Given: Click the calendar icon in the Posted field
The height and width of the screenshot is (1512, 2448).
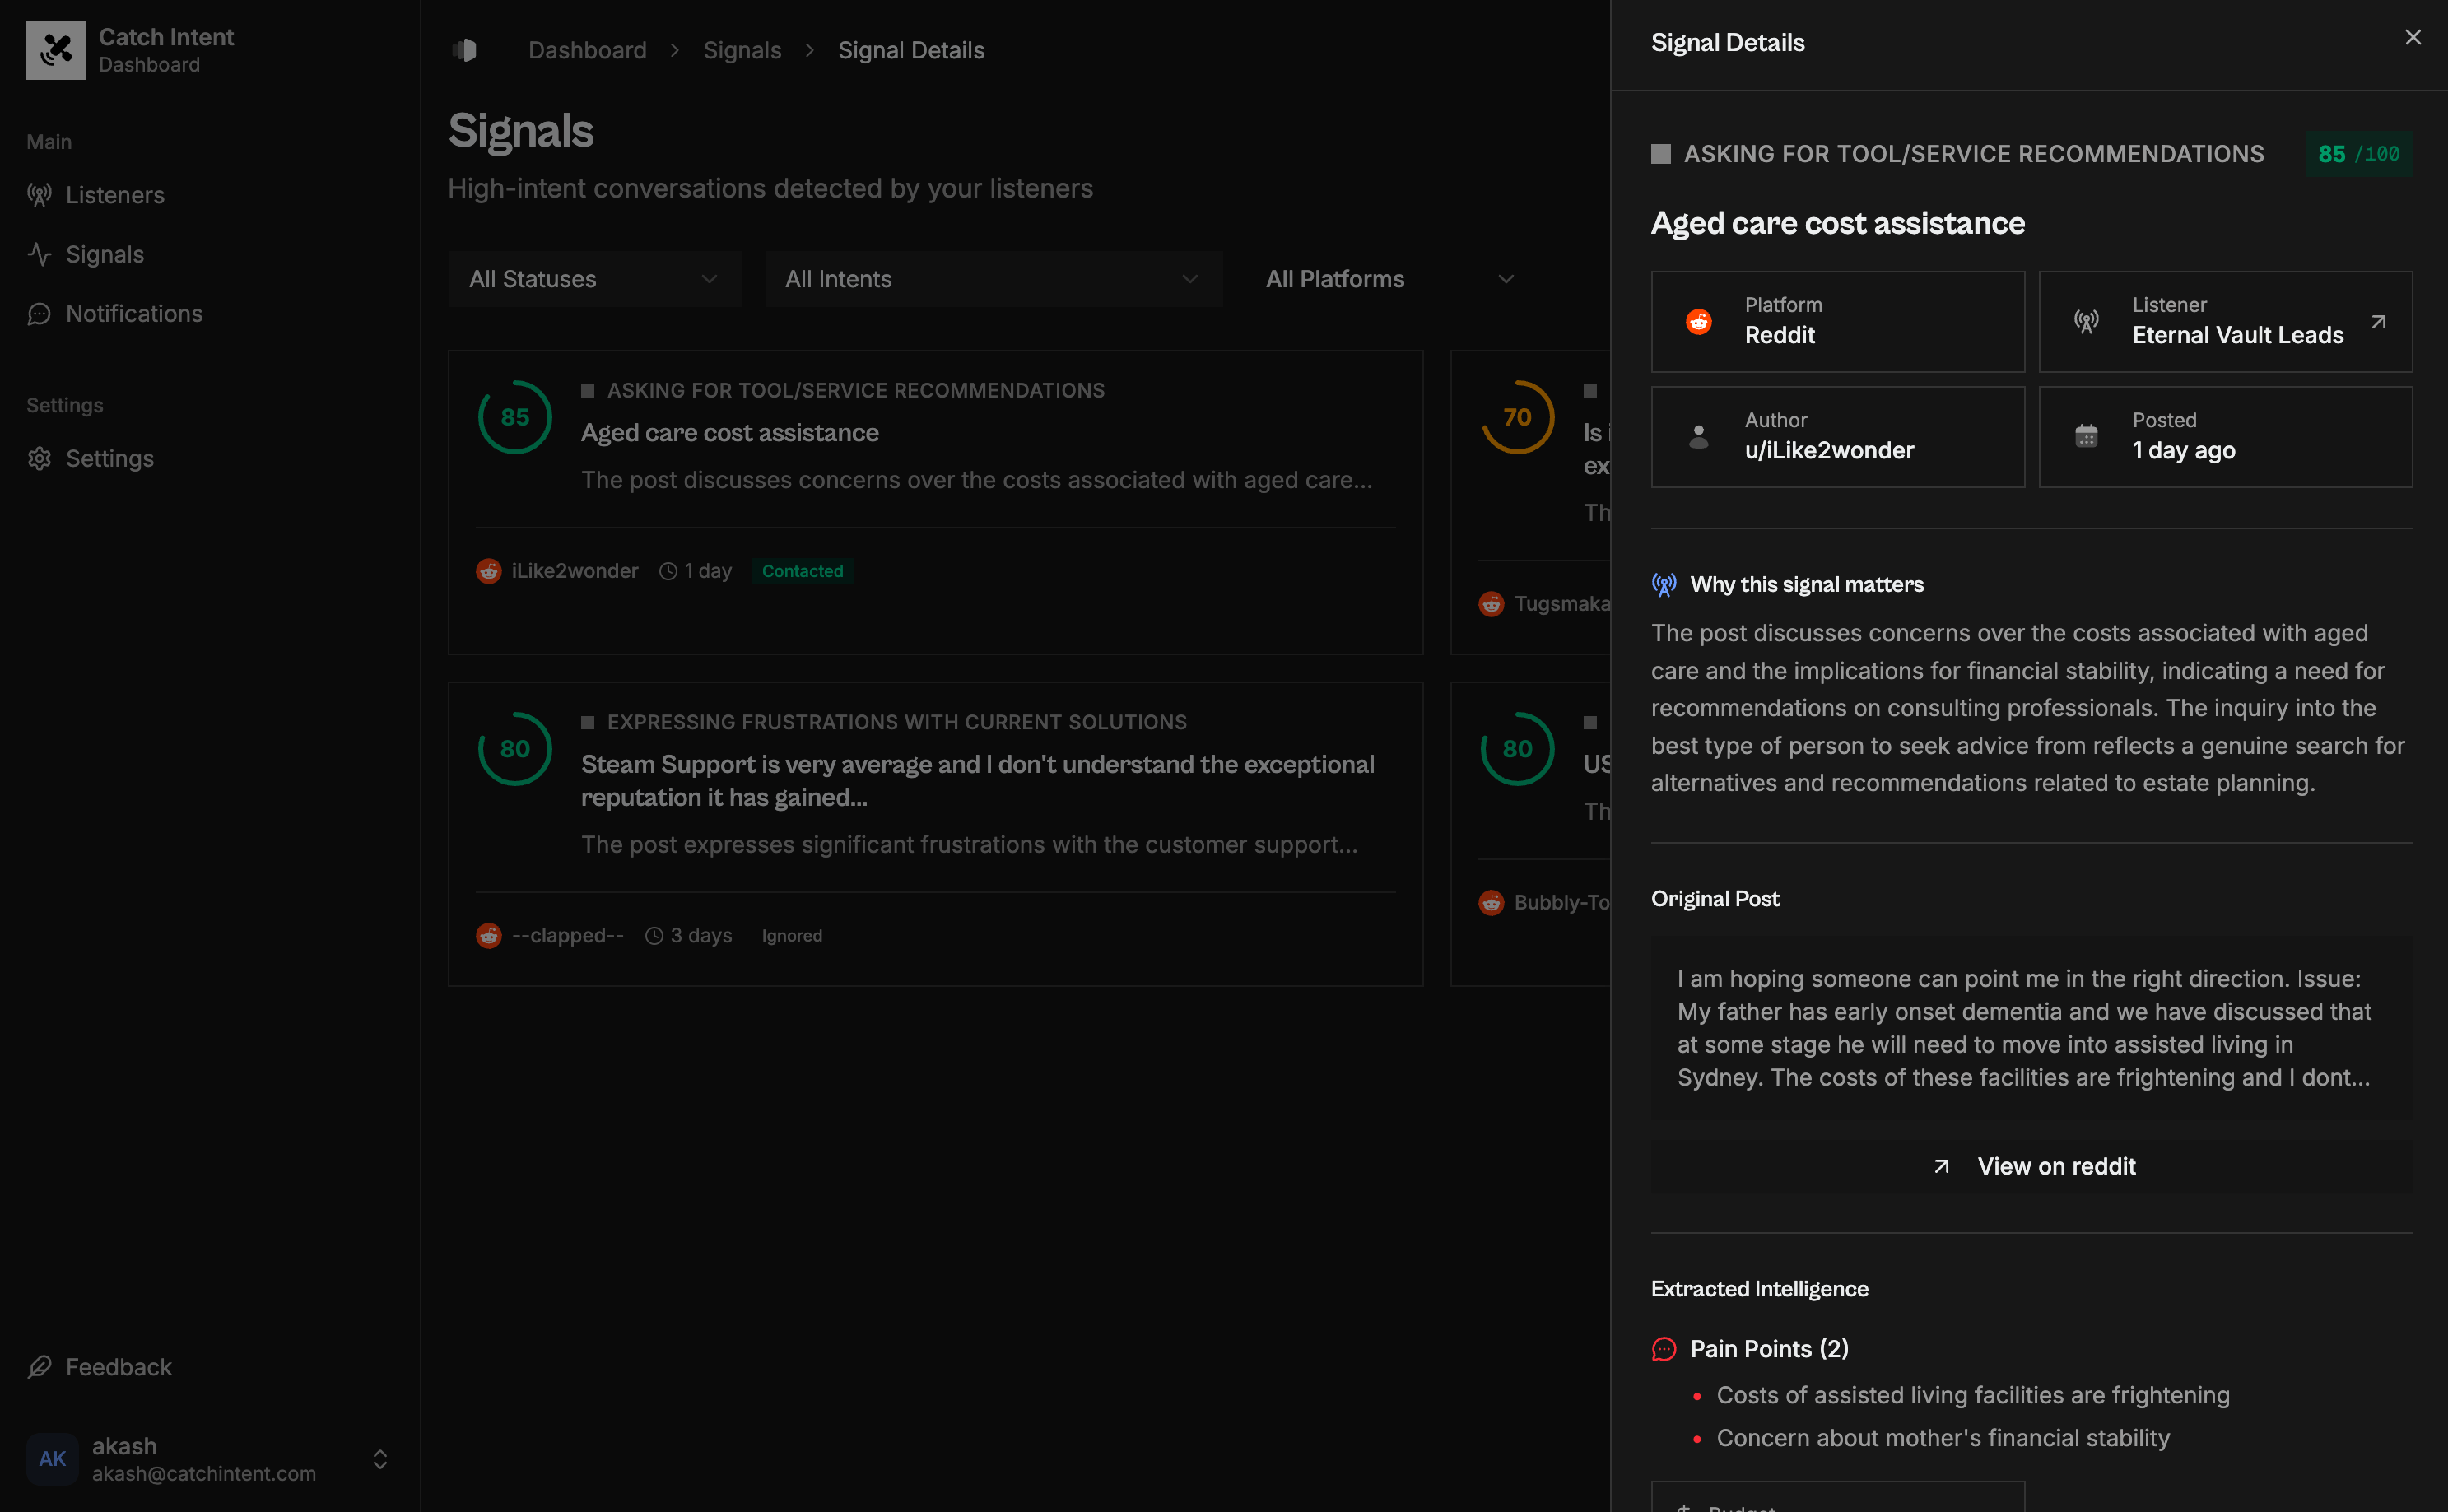Looking at the screenshot, I should (2087, 436).
